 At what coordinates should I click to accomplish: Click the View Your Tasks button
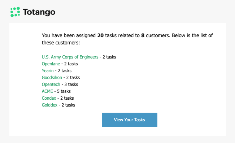pos(130,120)
